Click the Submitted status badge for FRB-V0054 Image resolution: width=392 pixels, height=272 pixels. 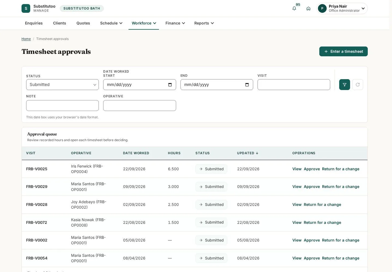[x=211, y=258]
